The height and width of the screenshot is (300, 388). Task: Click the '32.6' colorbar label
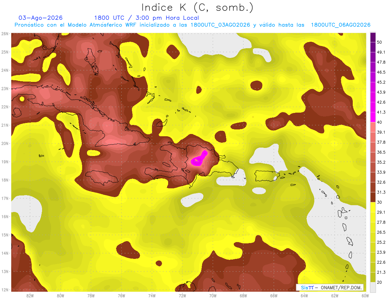tap(381, 182)
